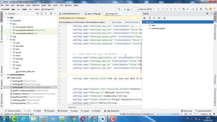
Task: Expand the cpp folder
Action: click(8, 36)
